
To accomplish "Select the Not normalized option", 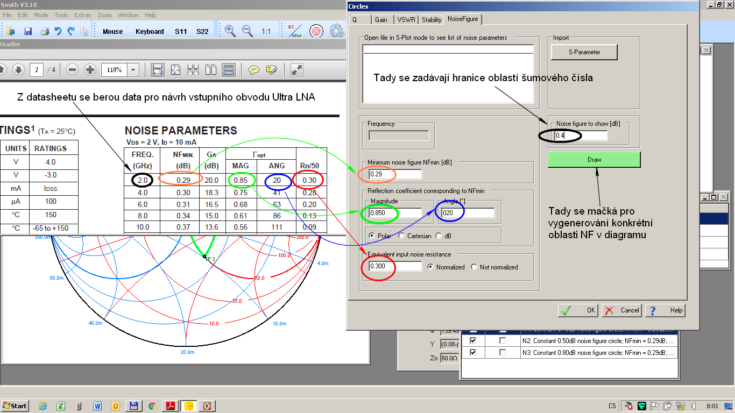I will [x=474, y=267].
